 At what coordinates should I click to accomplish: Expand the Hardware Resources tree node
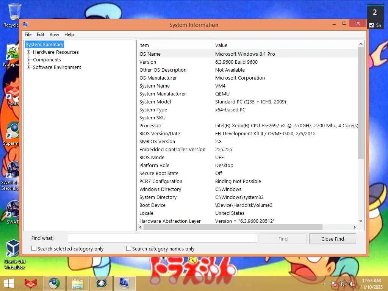(29, 52)
